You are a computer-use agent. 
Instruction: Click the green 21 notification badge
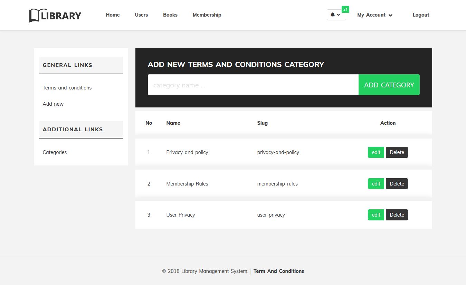[345, 9]
